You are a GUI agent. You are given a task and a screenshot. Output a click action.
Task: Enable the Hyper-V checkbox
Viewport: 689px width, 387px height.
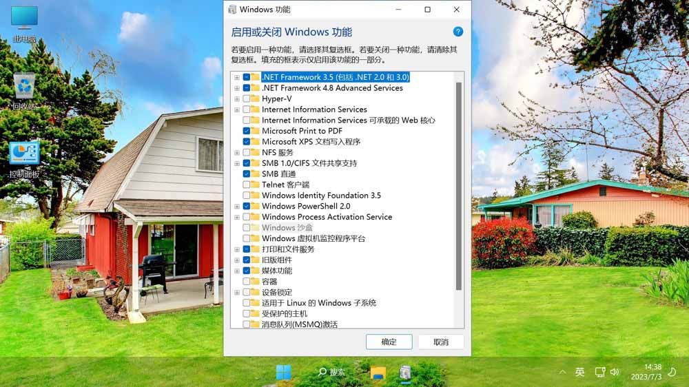point(247,99)
